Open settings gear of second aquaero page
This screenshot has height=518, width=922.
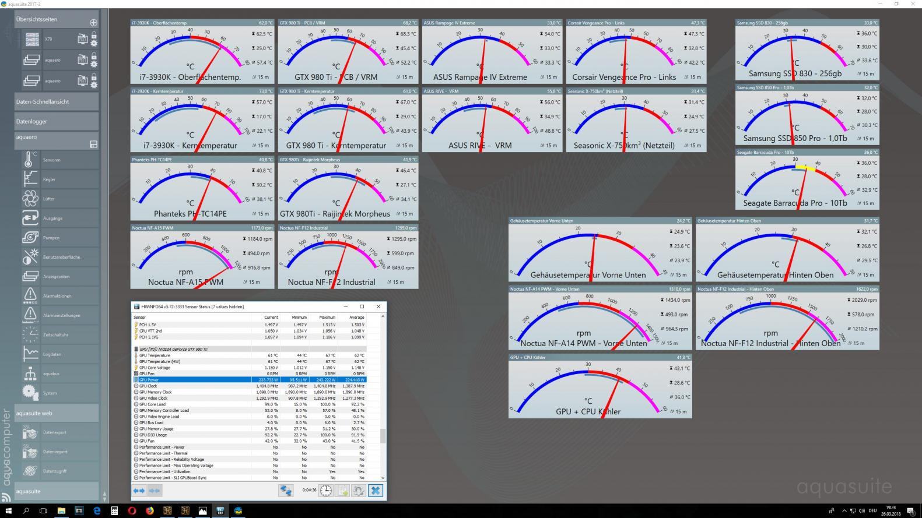point(94,84)
